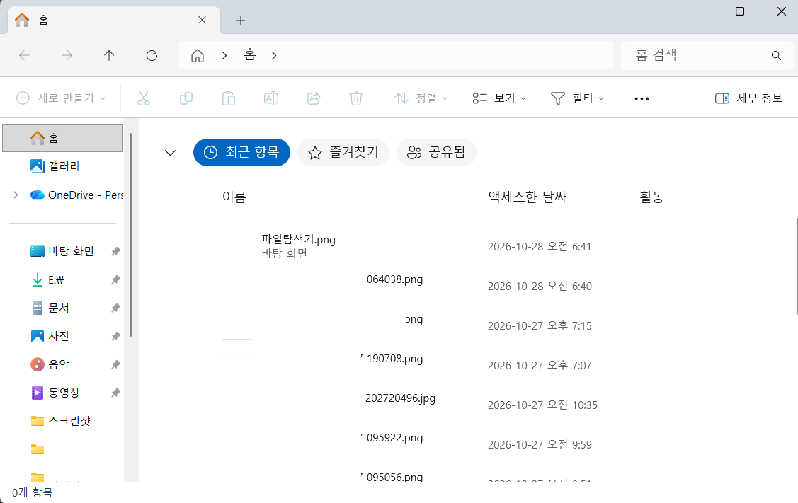Click chevron after 홈 in address bar
Image resolution: width=798 pixels, height=503 pixels.
click(274, 55)
